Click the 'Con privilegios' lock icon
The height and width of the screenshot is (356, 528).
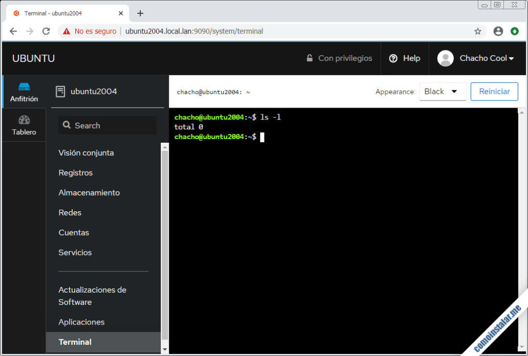(x=310, y=58)
